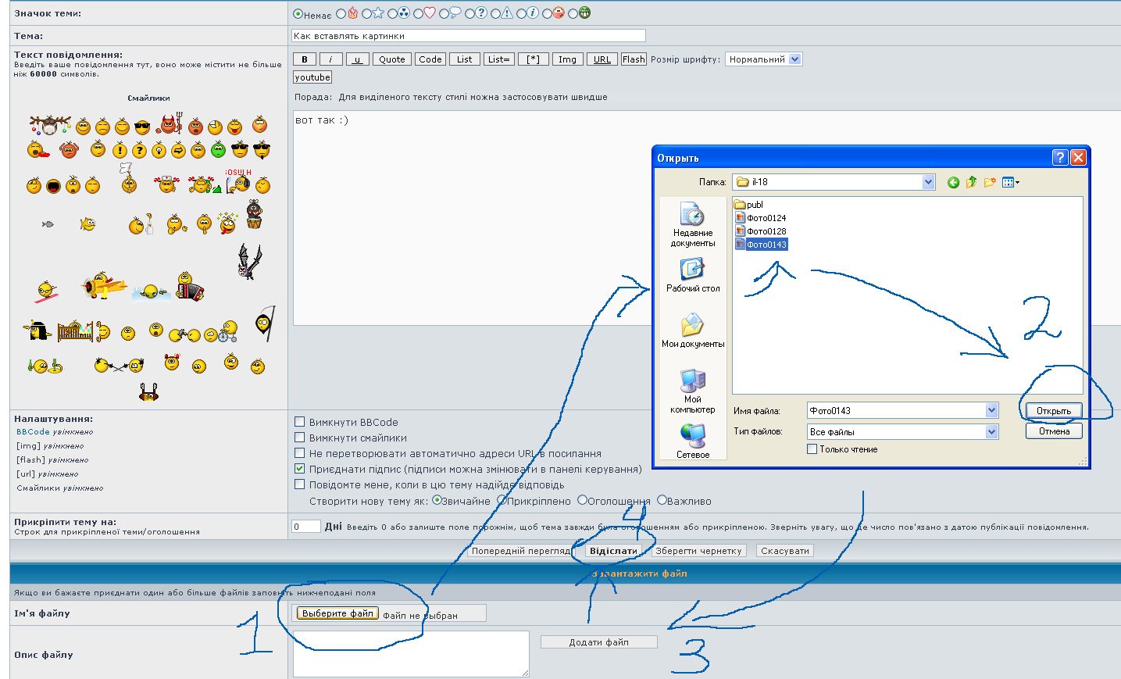
Task: Click the Img BBCode button
Action: click(567, 59)
